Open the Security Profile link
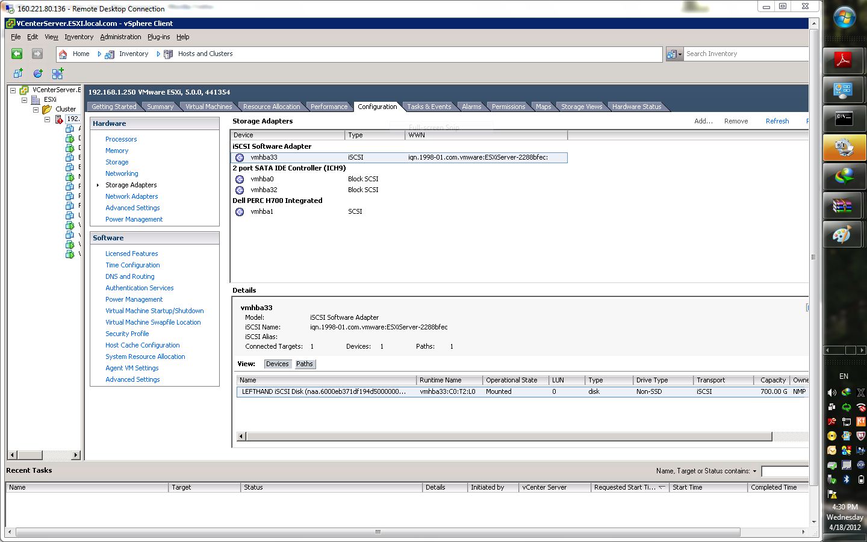867x542 pixels. [127, 334]
